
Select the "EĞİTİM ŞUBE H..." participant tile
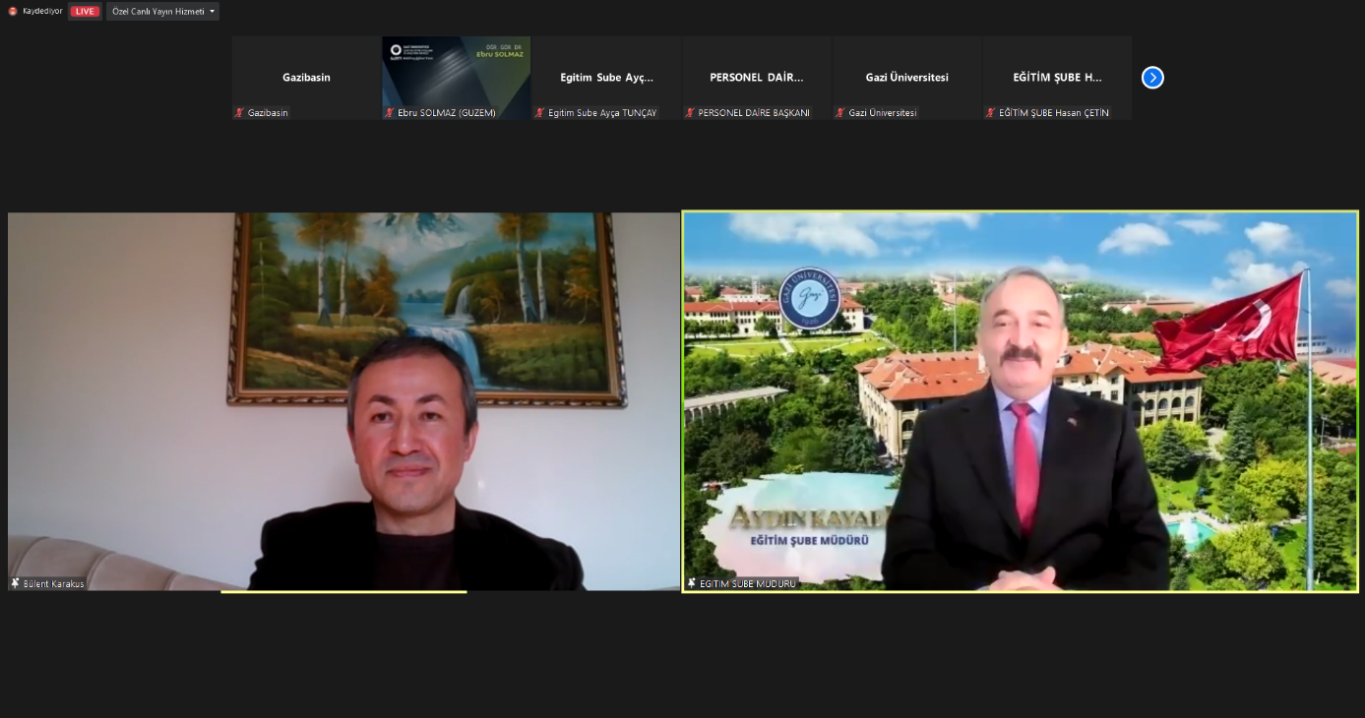click(1057, 78)
